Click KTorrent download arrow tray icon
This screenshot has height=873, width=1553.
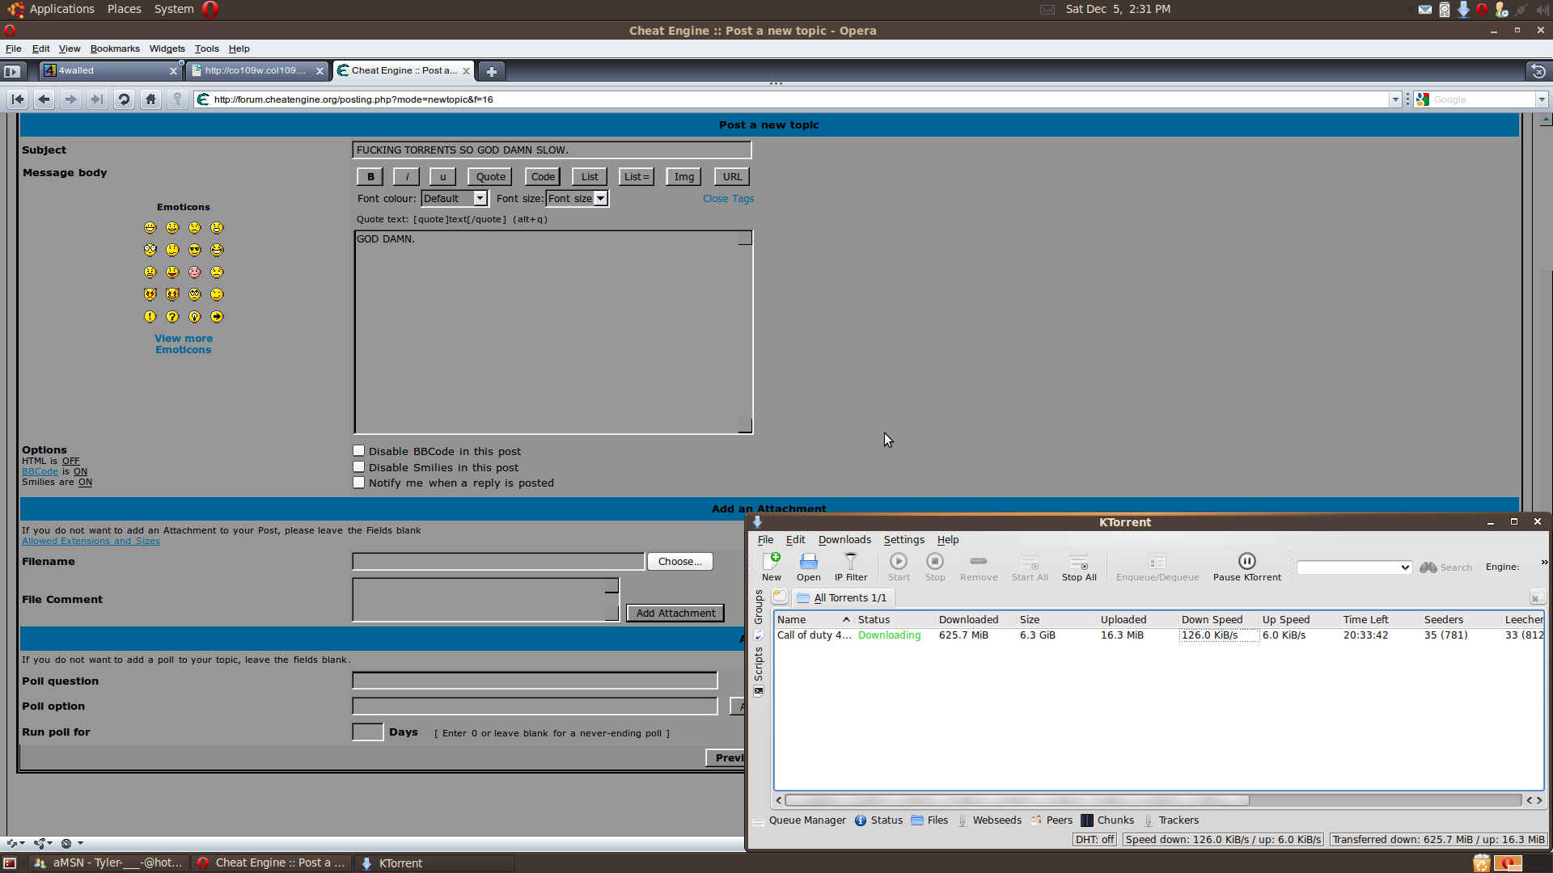(1463, 10)
